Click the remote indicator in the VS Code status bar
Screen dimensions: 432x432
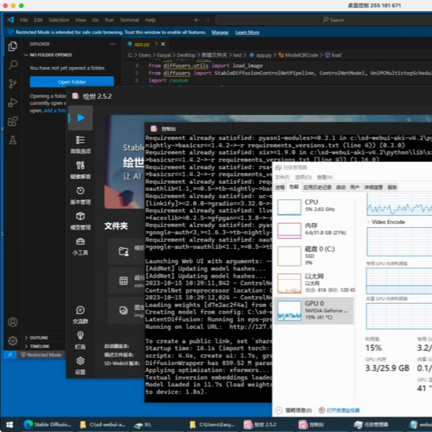pos(10,354)
